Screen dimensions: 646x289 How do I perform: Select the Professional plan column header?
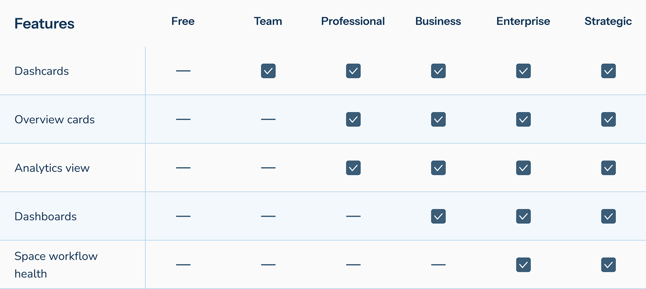(x=353, y=21)
